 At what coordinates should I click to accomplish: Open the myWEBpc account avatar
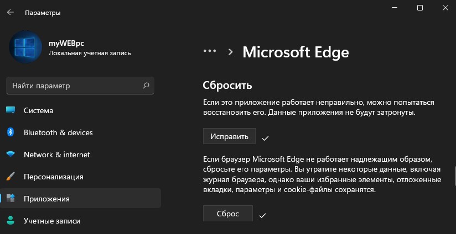click(x=25, y=47)
